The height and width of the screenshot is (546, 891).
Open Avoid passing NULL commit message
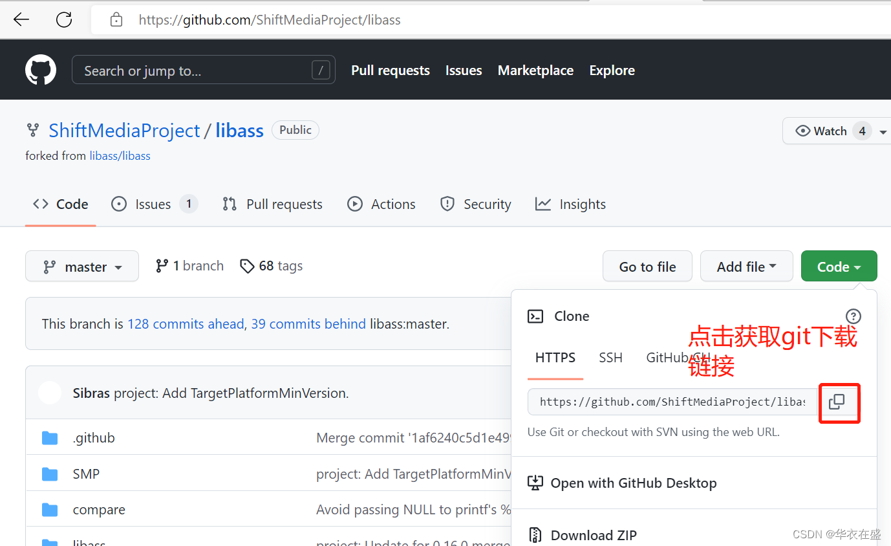[414, 510]
